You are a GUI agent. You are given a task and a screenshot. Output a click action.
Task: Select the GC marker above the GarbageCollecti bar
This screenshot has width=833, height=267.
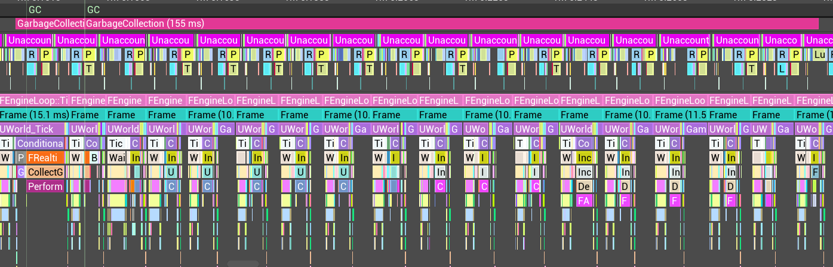tap(35, 10)
